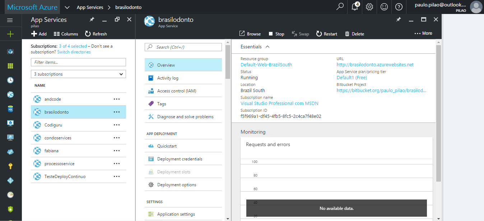Open All resources green grid icon
Screen dimensions: 484x221
tap(10, 66)
